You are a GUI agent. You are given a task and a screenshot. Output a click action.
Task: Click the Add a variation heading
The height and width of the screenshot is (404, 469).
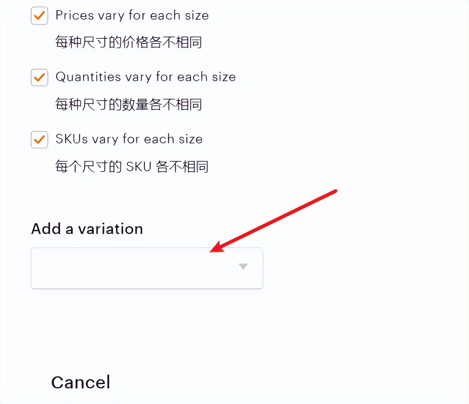(x=87, y=229)
